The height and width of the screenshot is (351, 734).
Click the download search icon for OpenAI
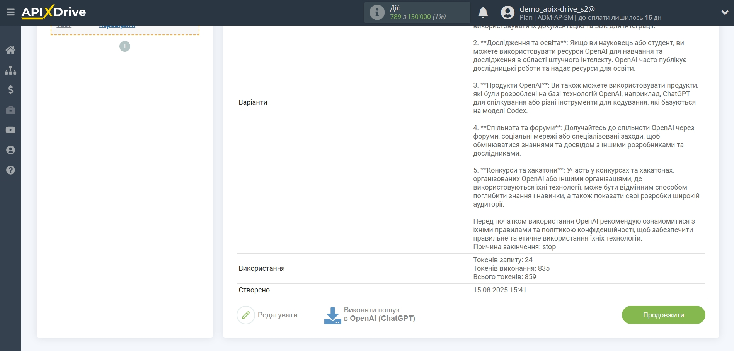(332, 315)
